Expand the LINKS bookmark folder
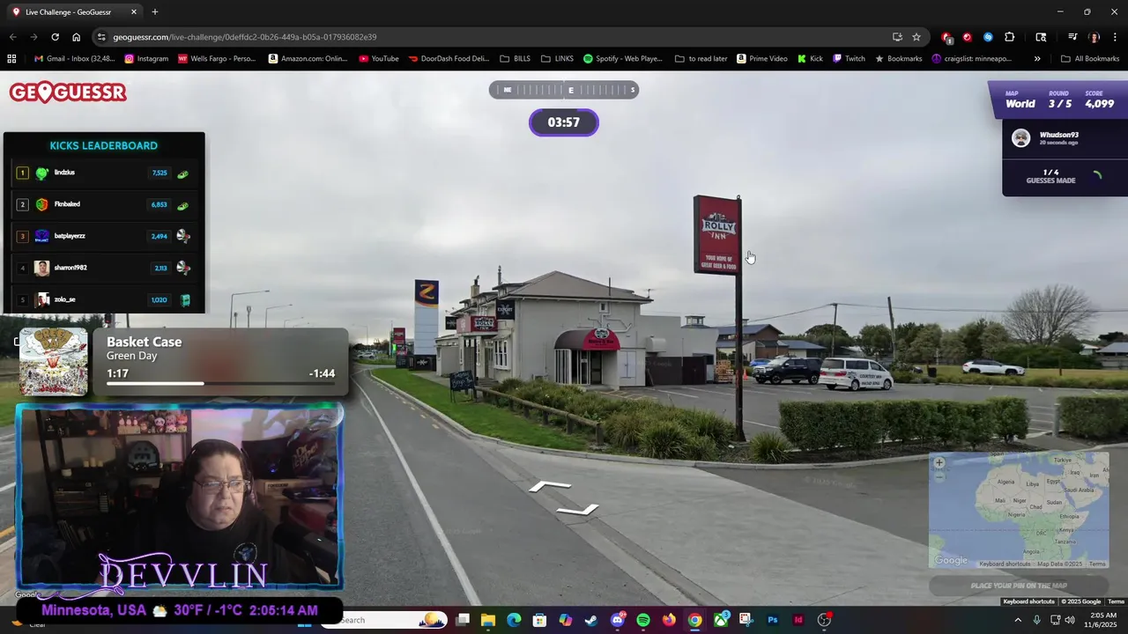This screenshot has height=634, width=1128. point(557,59)
